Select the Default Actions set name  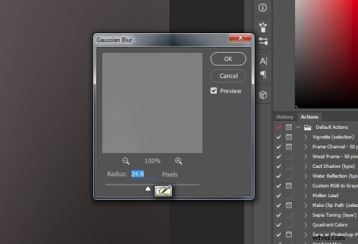pos(332,127)
